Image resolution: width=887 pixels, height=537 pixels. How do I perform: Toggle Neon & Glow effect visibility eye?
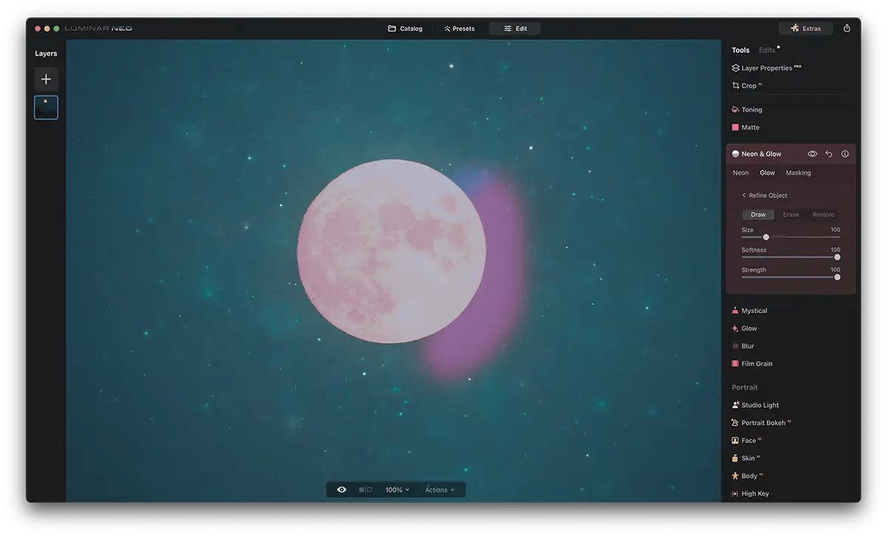click(x=812, y=154)
